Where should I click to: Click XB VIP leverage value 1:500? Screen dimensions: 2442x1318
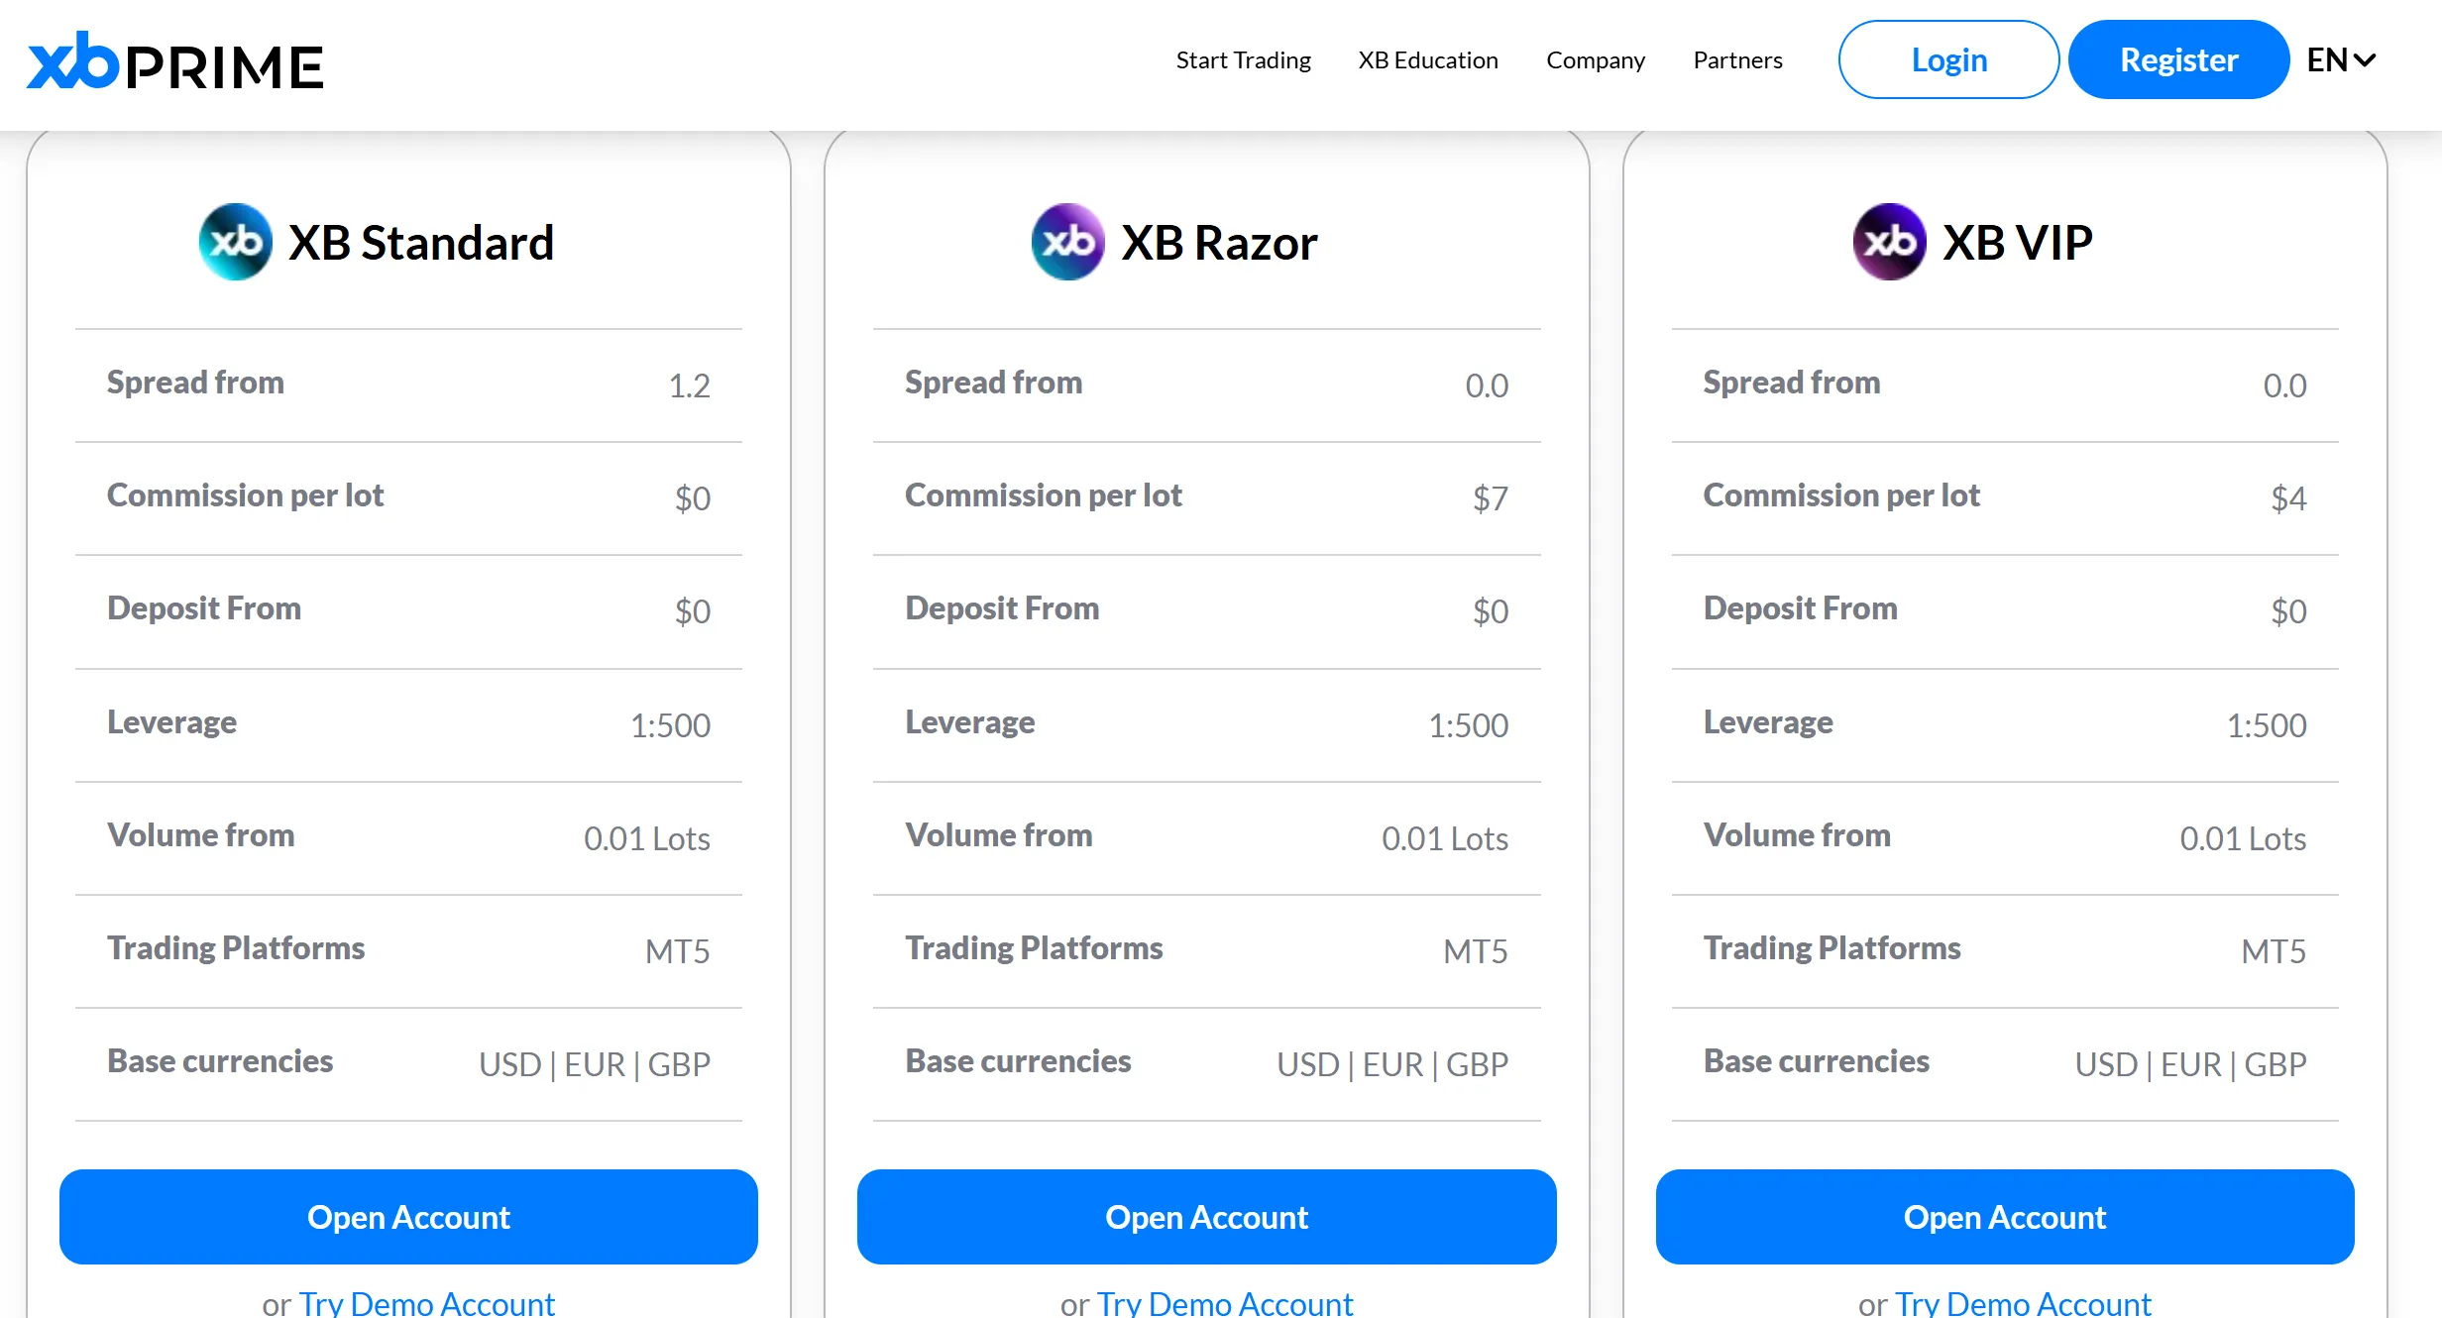(x=2267, y=725)
